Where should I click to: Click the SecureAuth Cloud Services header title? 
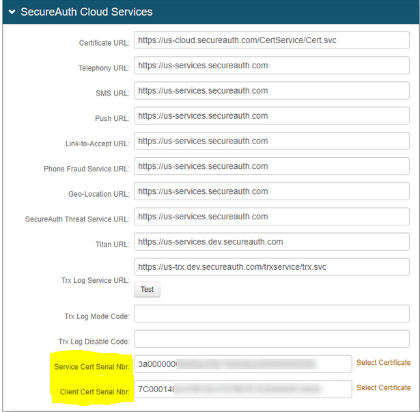(87, 12)
